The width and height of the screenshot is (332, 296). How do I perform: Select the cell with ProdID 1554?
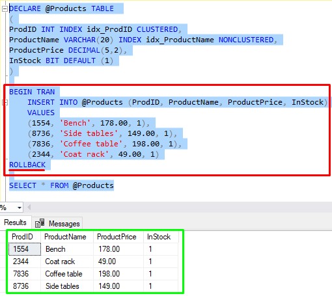pos(25,249)
